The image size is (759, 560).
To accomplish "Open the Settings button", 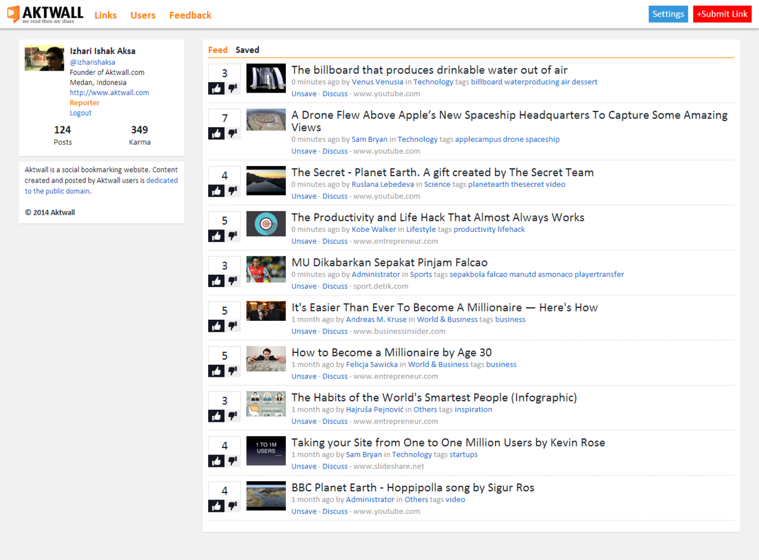I will point(668,14).
